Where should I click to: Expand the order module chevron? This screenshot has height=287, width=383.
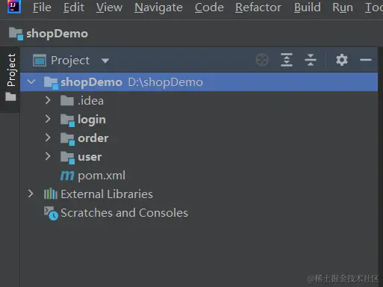[48, 138]
